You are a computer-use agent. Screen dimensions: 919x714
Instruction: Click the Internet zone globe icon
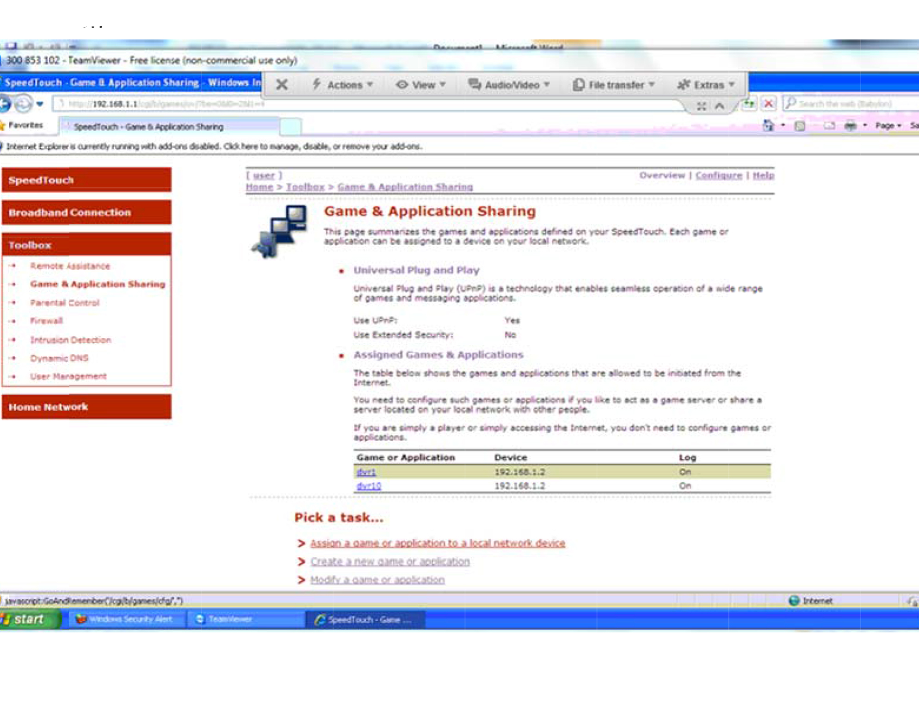point(794,601)
